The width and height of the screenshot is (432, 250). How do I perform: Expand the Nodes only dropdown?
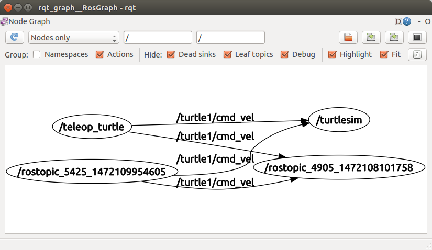click(x=74, y=38)
